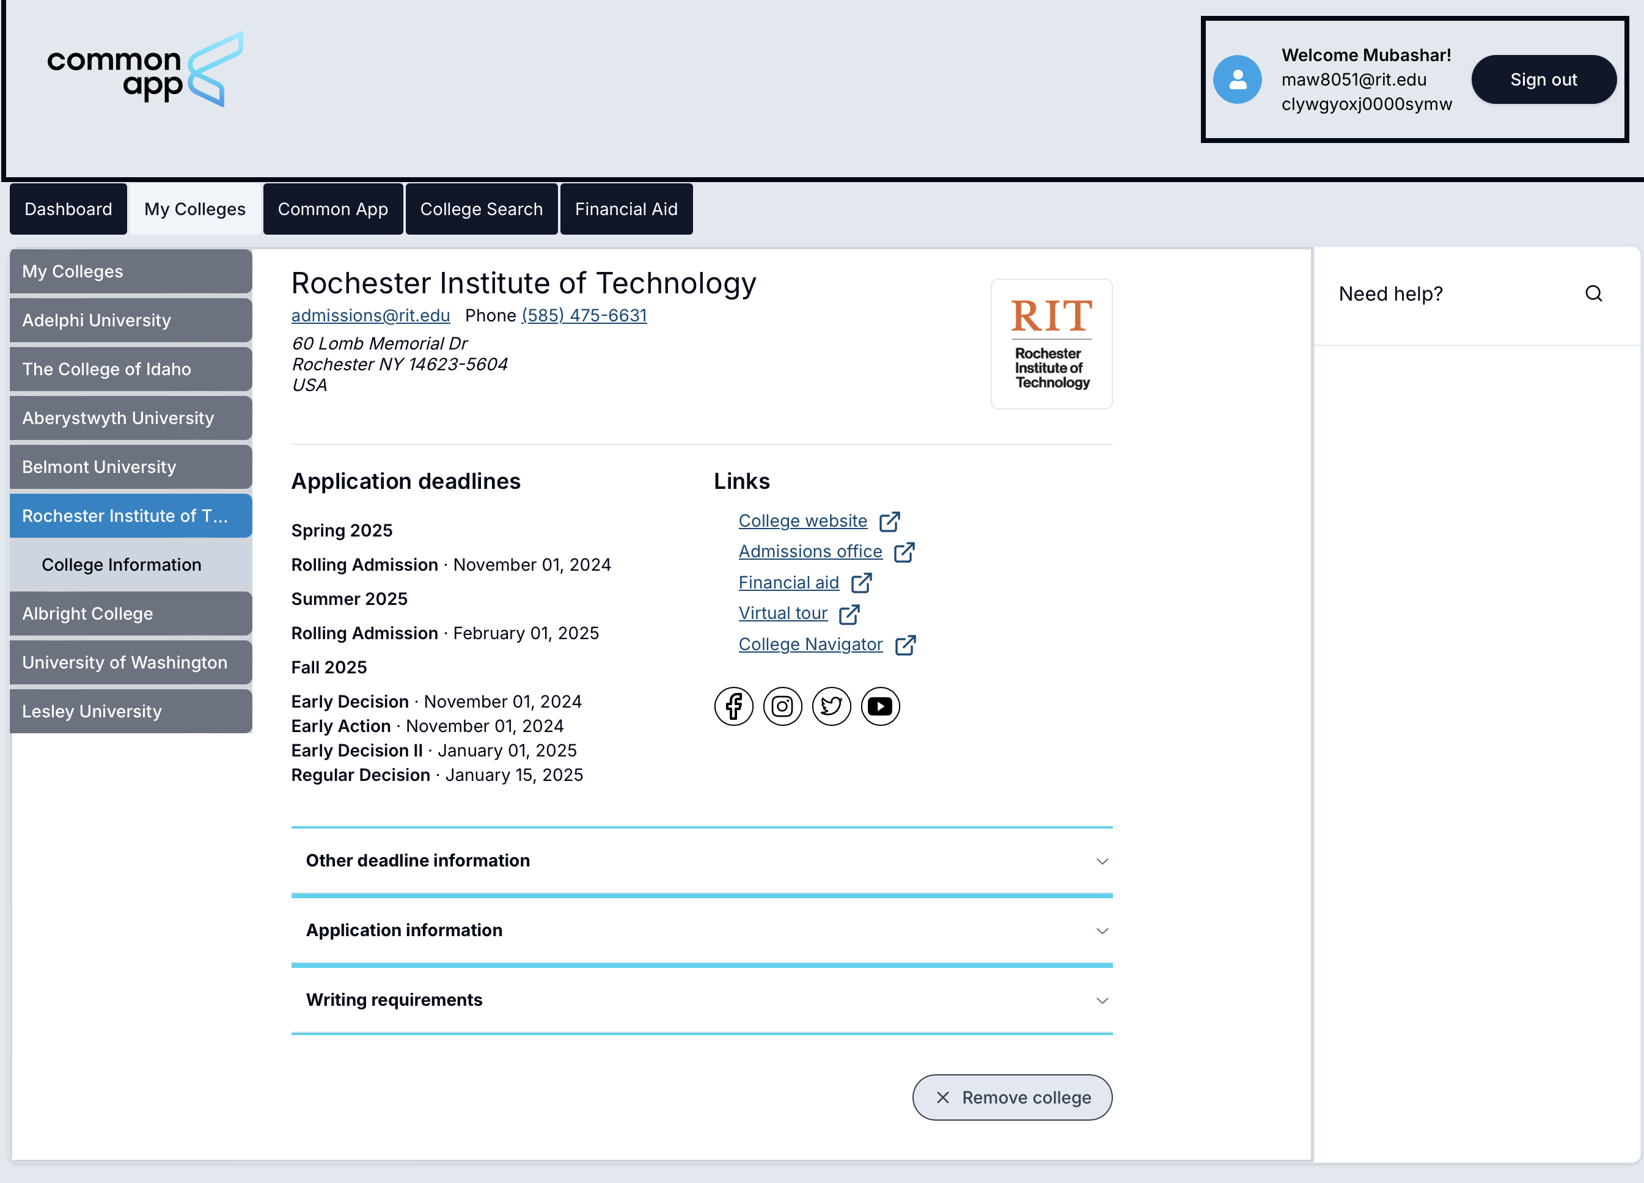Click the Common App logo
Screen dimensions: 1644x1183
pyautogui.click(x=145, y=70)
